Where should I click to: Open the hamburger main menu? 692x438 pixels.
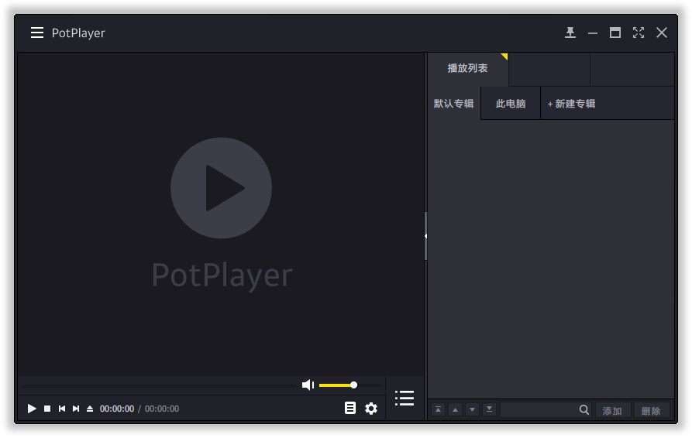[x=37, y=33]
